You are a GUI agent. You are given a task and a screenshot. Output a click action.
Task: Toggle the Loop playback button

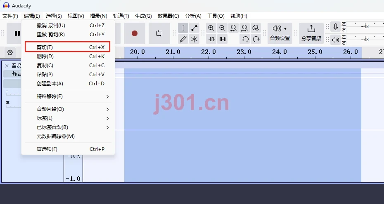tap(159, 33)
